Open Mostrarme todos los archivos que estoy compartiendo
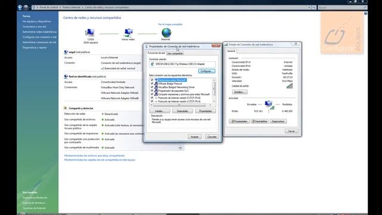 pyautogui.click(x=94, y=155)
